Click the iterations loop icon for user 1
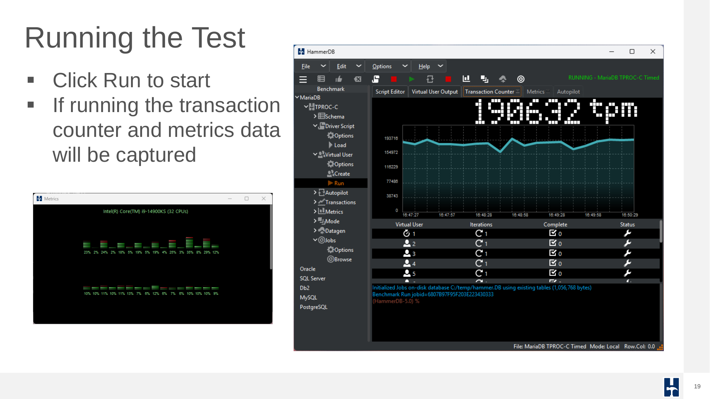Image resolution: width=710 pixels, height=399 pixels. coord(479,233)
